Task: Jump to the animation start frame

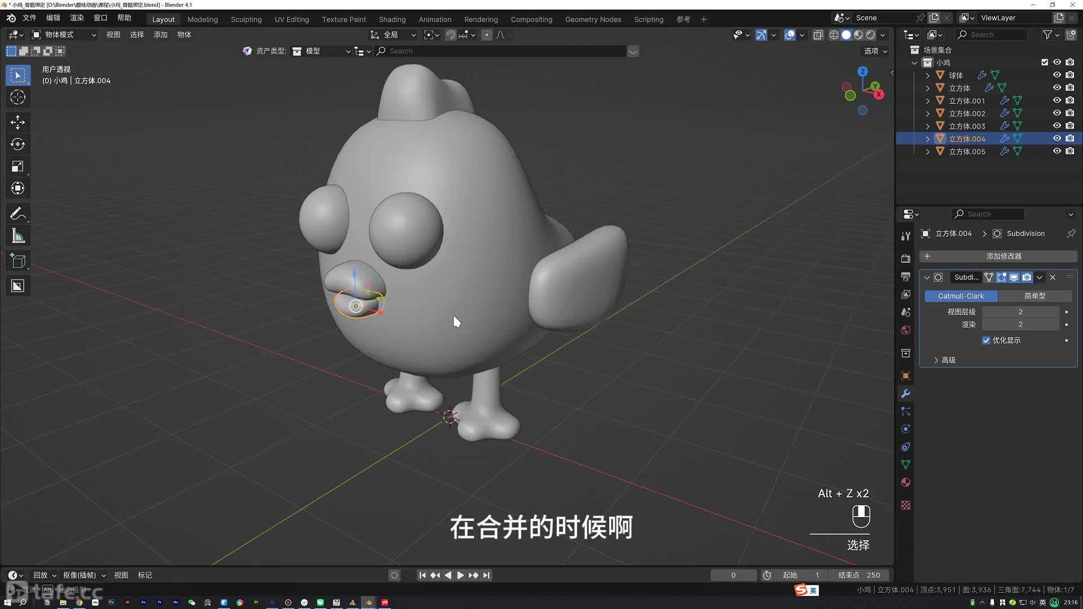Action: pos(422,576)
